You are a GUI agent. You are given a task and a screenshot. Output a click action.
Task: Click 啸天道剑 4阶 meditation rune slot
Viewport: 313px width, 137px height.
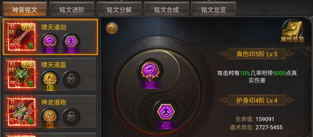pyautogui.click(x=71, y=42)
